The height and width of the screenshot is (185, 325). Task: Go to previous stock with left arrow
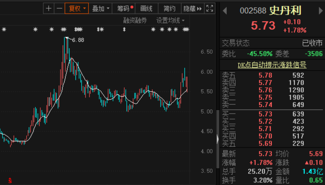225,11
